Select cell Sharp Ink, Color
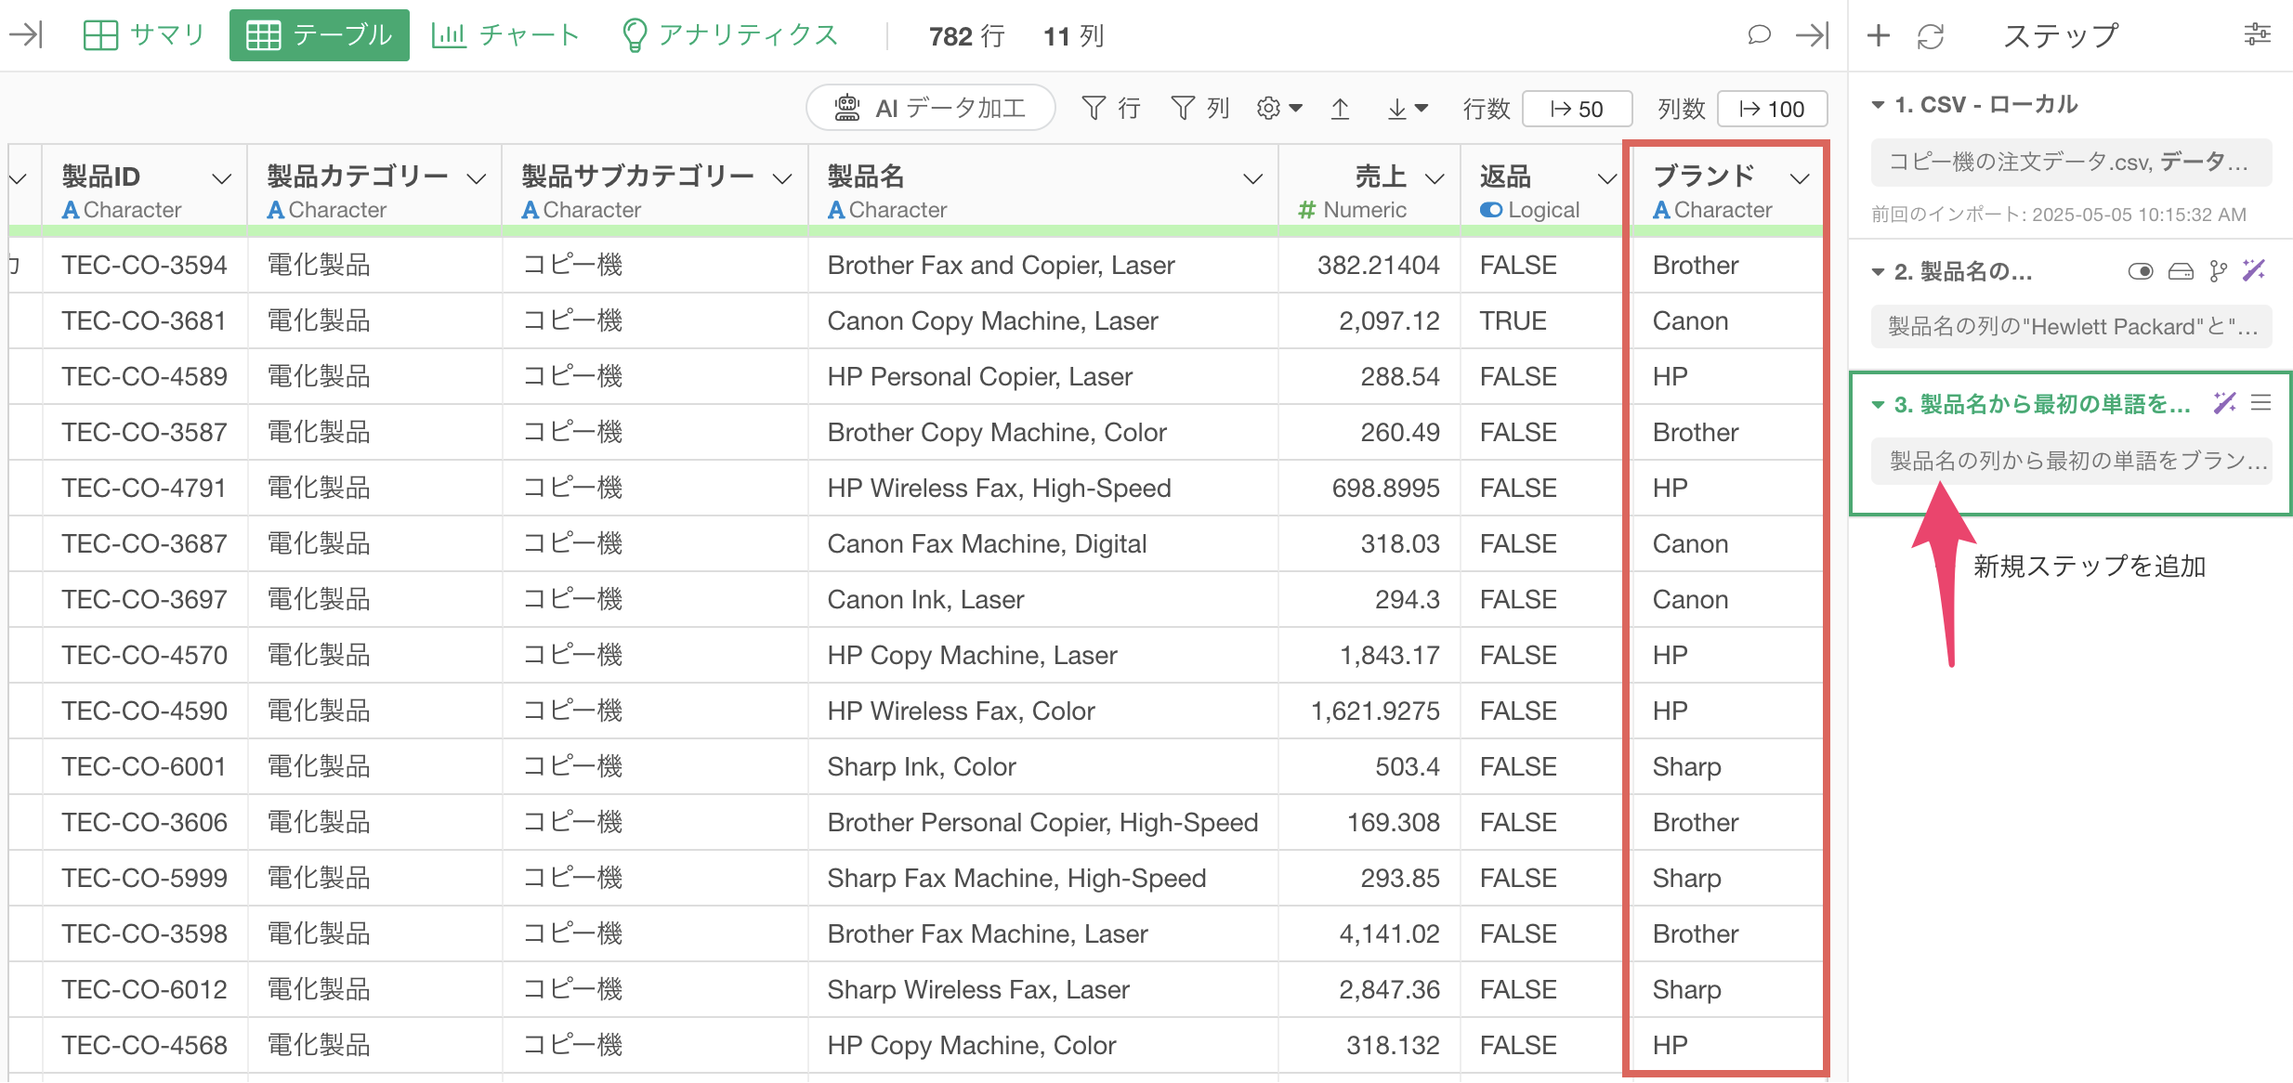The image size is (2293, 1083). (x=1043, y=767)
